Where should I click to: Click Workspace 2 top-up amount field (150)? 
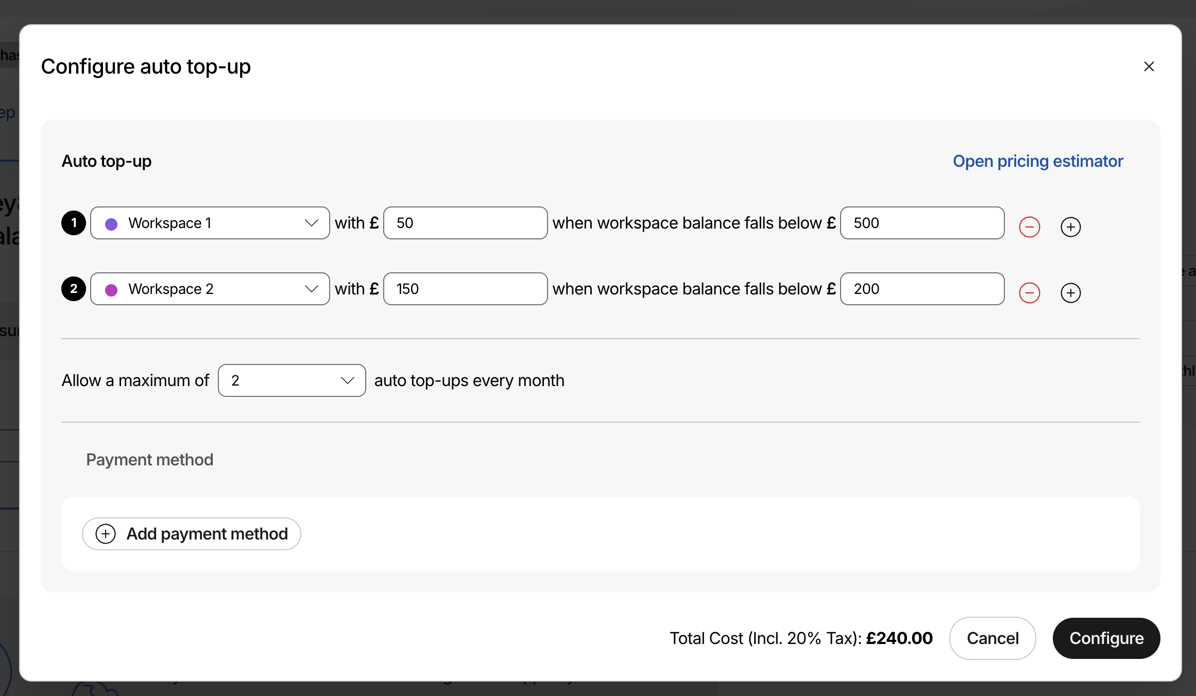pos(465,289)
